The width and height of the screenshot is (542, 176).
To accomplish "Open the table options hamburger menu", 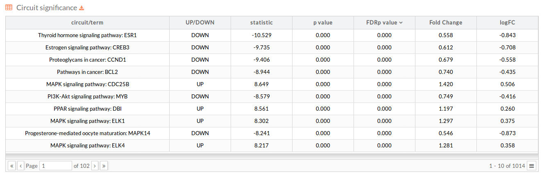I will pyautogui.click(x=531, y=166).
